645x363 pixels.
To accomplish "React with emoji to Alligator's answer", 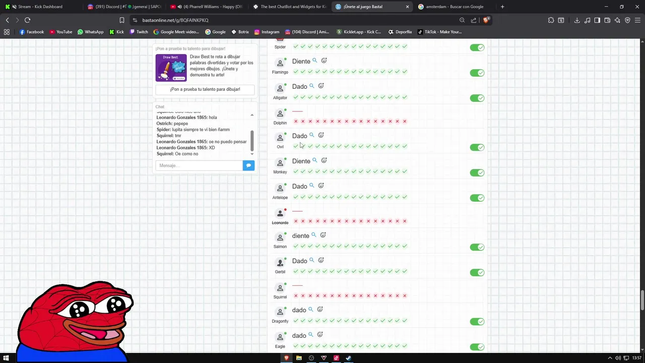I will pos(321,86).
